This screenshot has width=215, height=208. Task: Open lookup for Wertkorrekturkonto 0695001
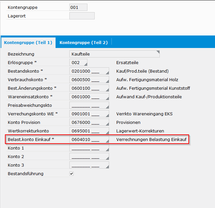(107, 132)
